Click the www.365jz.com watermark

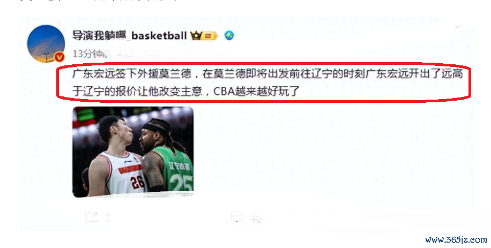(456, 240)
